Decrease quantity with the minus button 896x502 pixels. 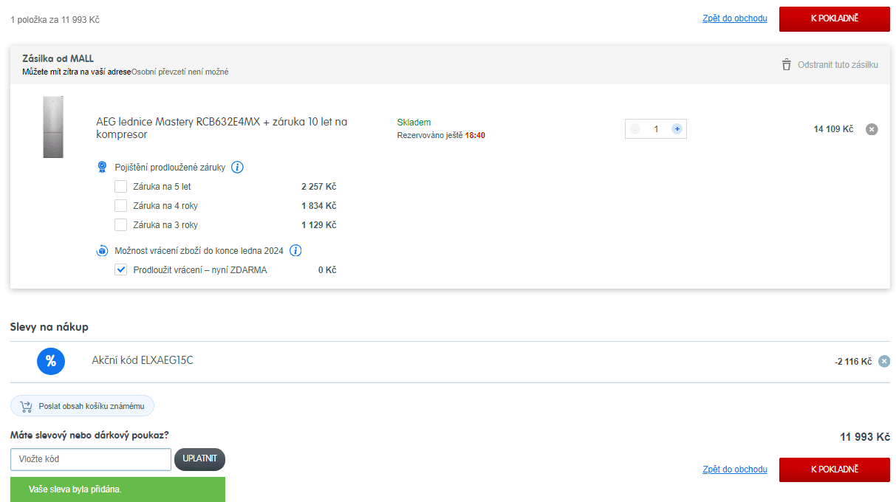click(635, 129)
